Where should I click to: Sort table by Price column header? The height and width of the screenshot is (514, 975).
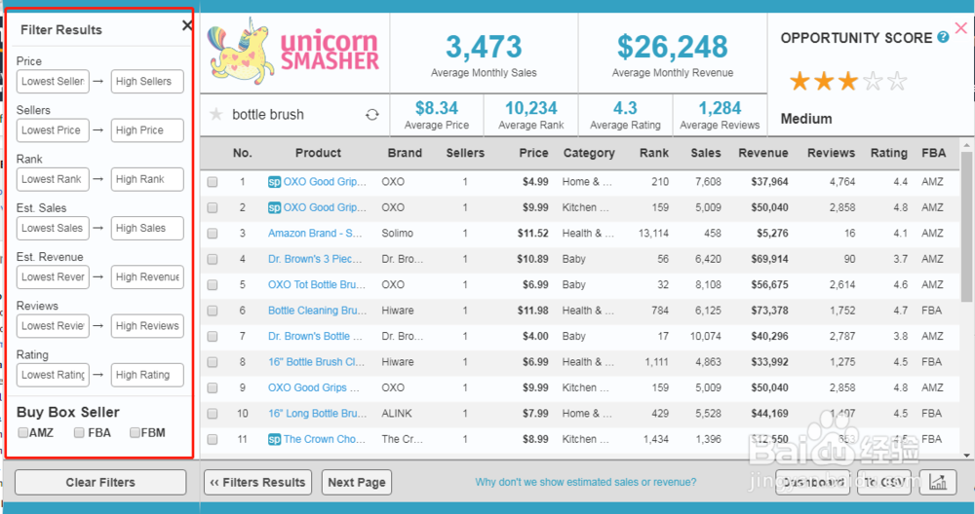[533, 153]
